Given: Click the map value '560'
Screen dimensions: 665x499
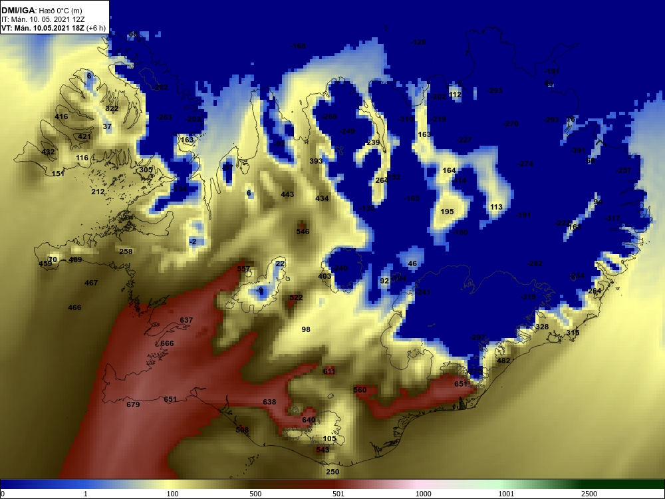Looking at the screenshot, I should tap(360, 391).
